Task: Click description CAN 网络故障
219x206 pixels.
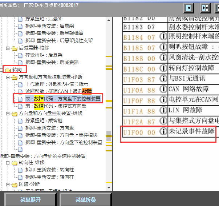Action: pyautogui.click(x=189, y=89)
